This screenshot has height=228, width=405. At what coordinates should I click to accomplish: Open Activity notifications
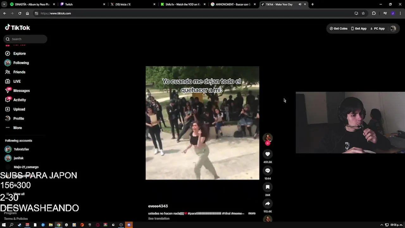tap(19, 100)
